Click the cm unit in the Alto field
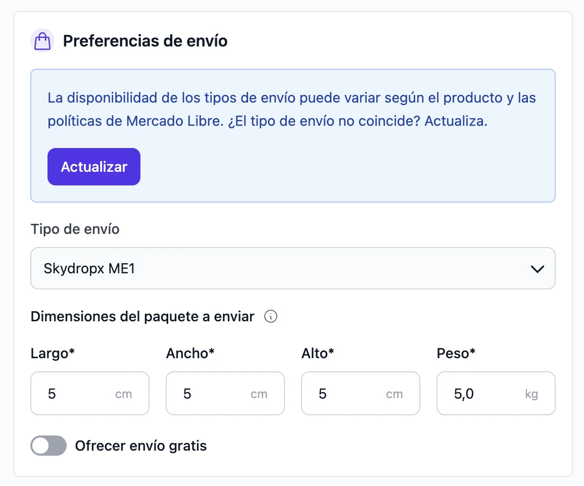Image resolution: width=584 pixels, height=486 pixels. 395,394
